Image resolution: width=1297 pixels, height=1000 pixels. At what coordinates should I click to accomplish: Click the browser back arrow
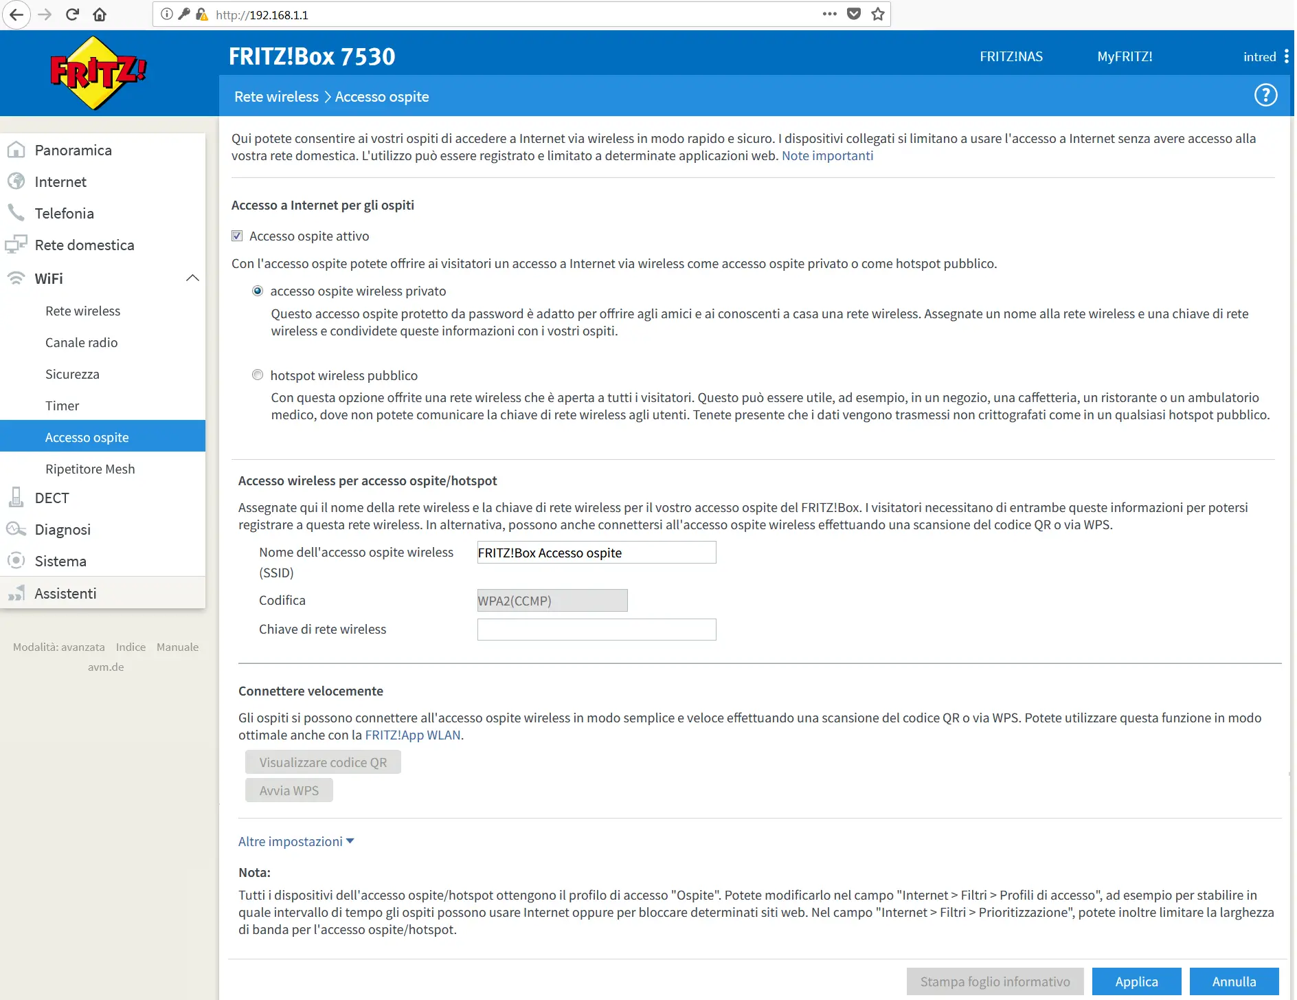coord(16,14)
